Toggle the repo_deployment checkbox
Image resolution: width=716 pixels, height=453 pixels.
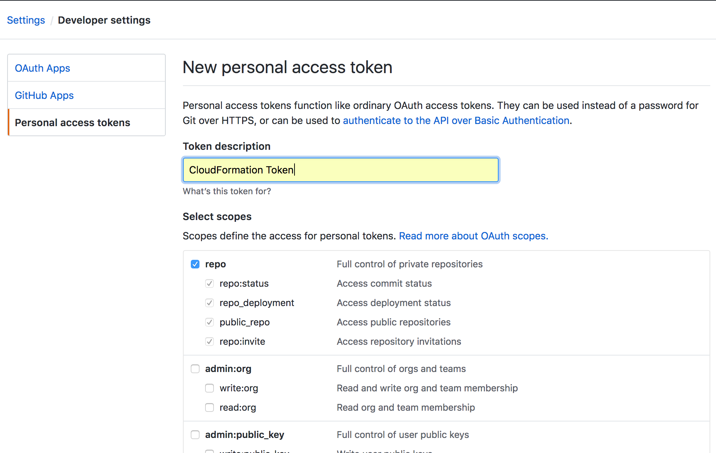(209, 303)
